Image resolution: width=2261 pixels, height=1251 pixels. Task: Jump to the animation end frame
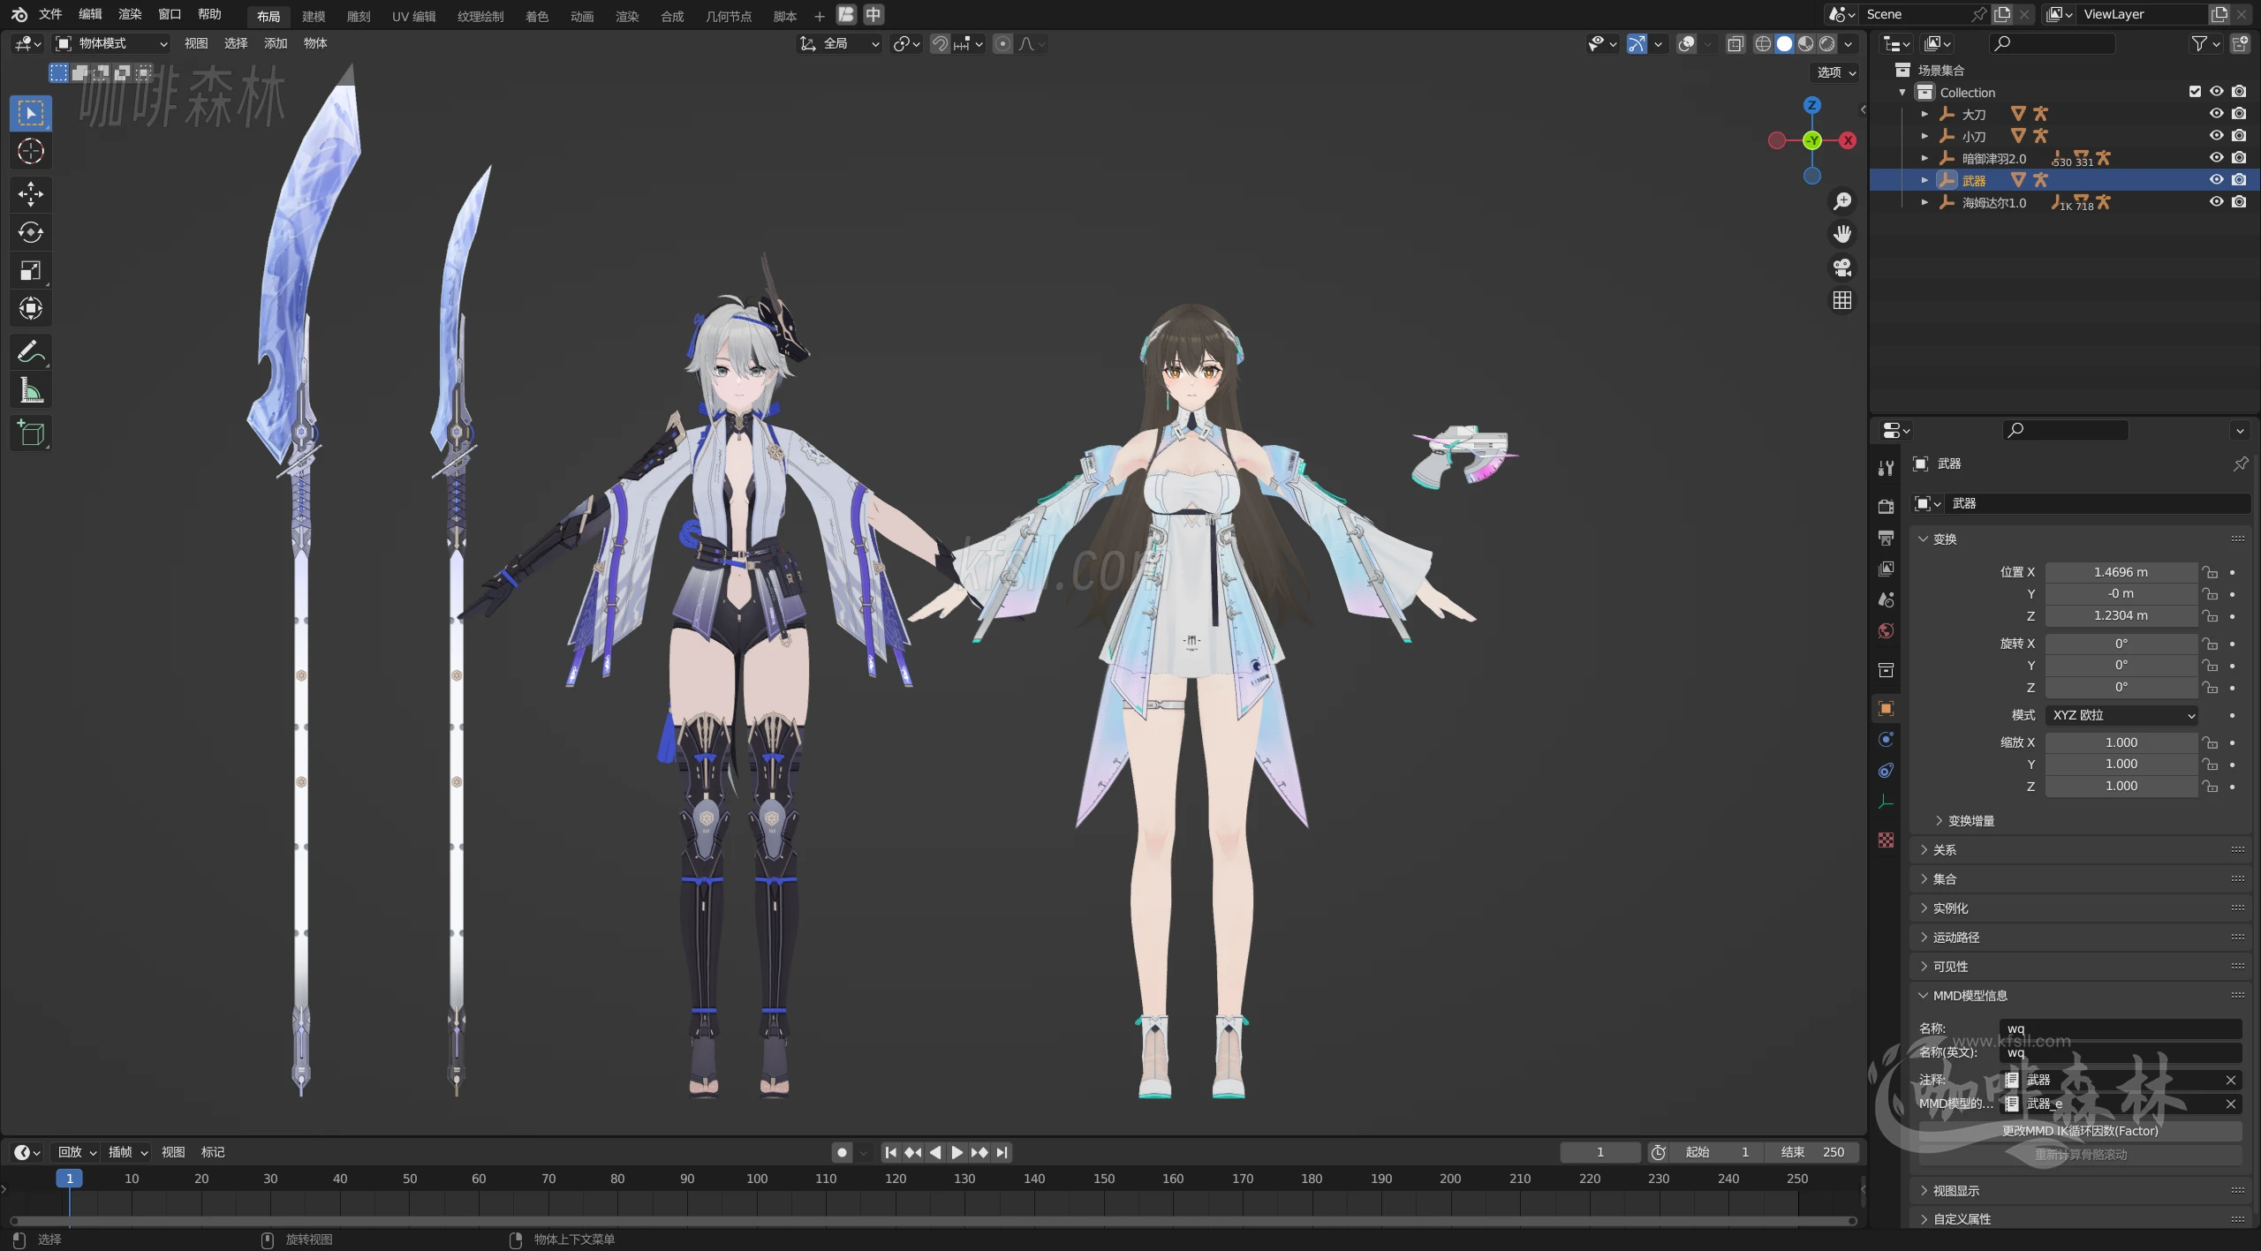(x=1002, y=1152)
